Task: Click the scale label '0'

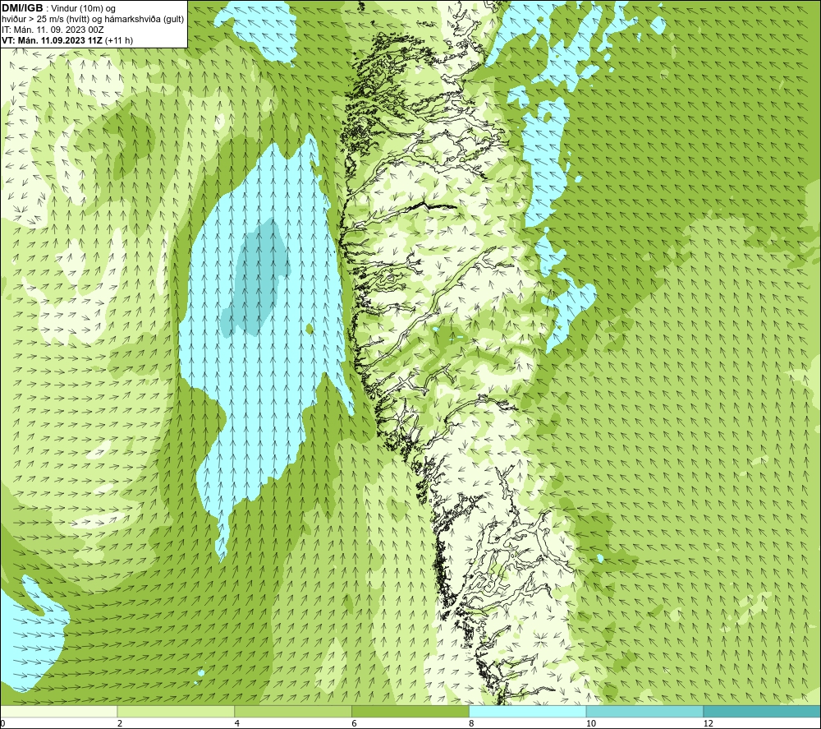Action: [x=2, y=724]
